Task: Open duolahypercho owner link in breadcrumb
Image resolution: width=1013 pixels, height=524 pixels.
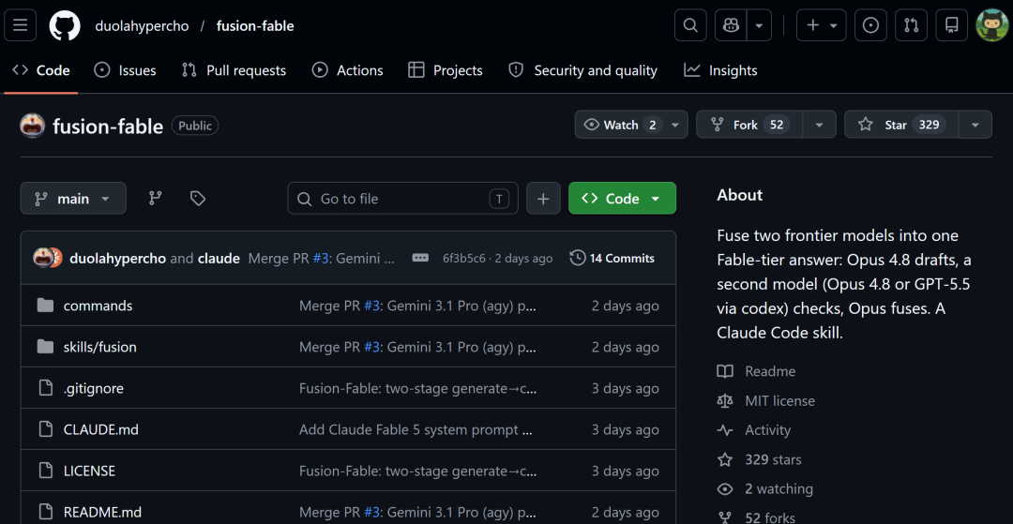Action: tap(143, 26)
